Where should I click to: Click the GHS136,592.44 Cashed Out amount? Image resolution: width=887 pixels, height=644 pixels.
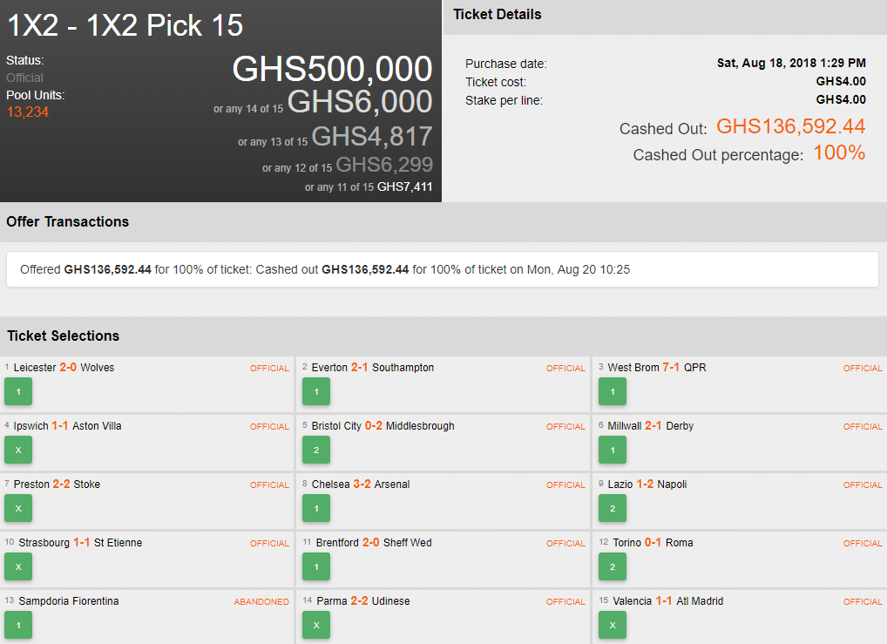pos(790,126)
